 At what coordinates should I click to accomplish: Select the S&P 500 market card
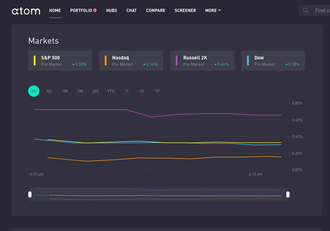pos(60,60)
